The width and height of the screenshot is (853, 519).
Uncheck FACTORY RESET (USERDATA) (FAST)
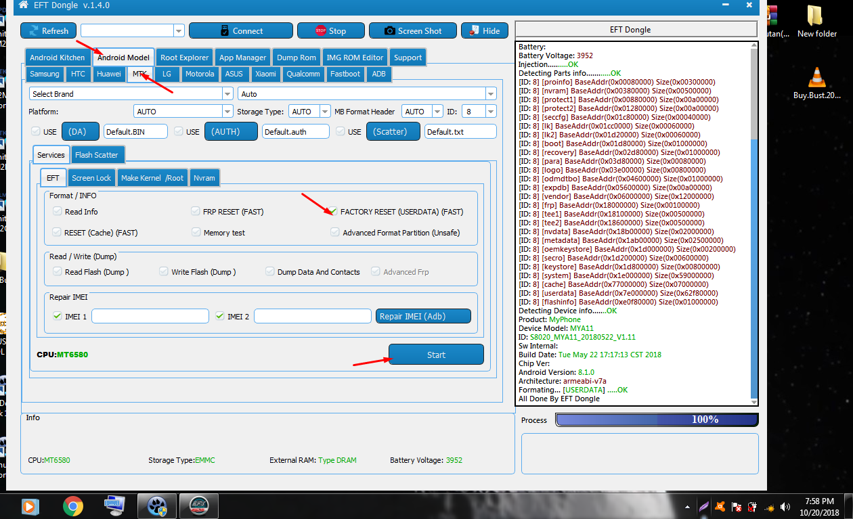click(x=334, y=211)
